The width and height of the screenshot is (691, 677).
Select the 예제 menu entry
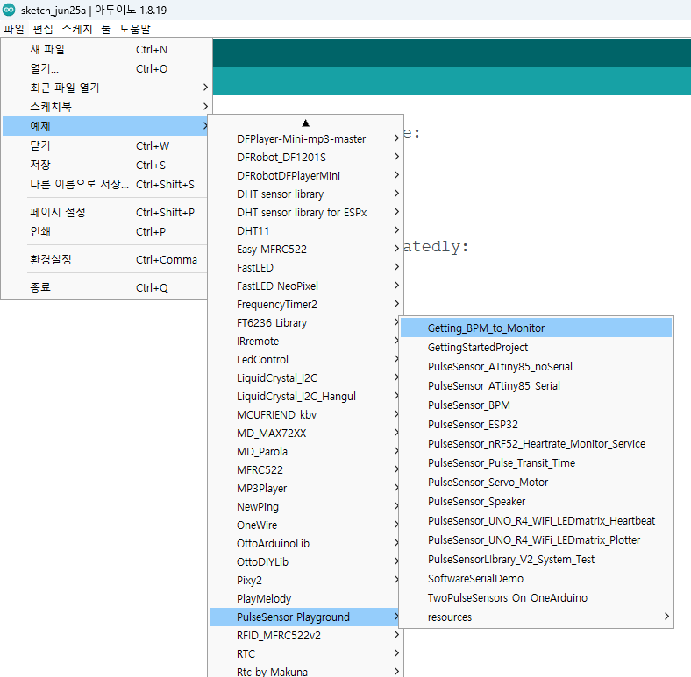pyautogui.click(x=105, y=126)
